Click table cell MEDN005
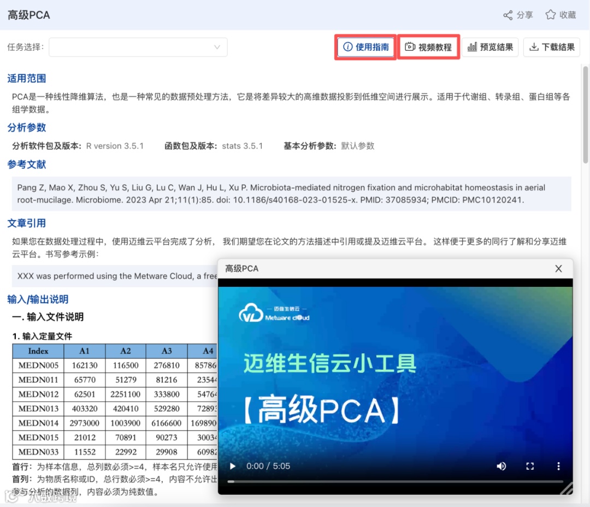 pyautogui.click(x=38, y=365)
